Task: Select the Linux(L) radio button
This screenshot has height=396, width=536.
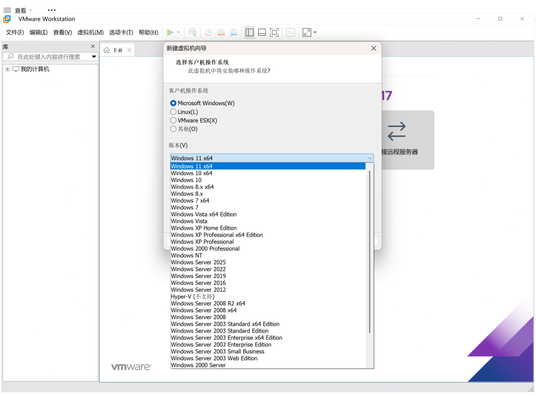Action: [x=173, y=112]
